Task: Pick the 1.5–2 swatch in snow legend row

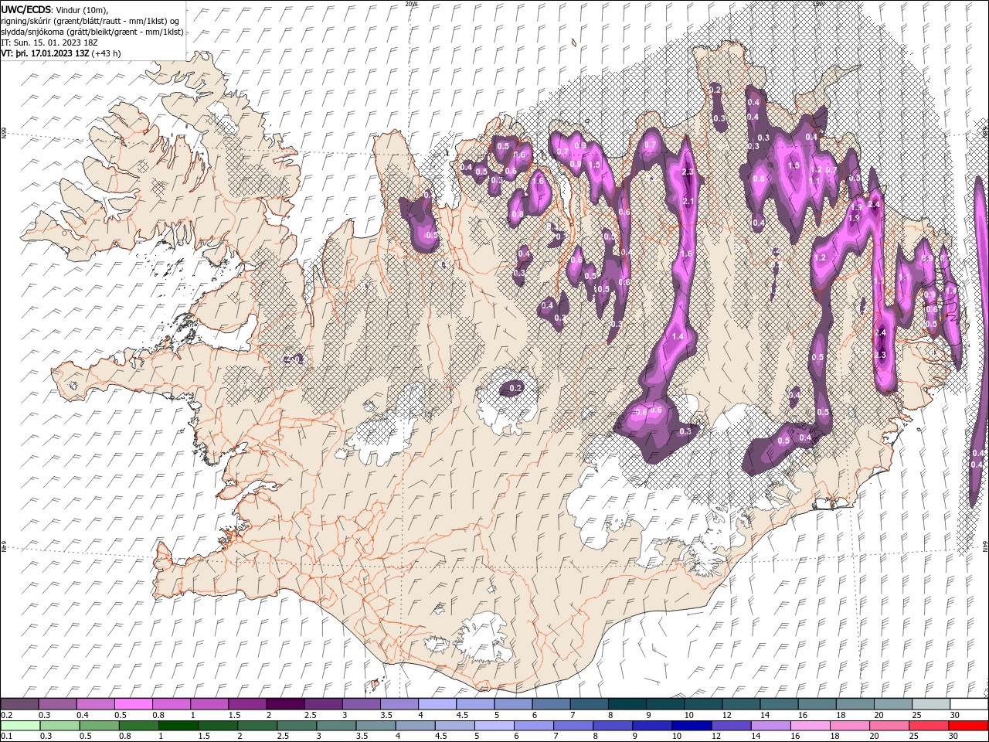Action: 247,704
